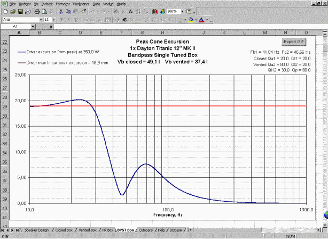The width and height of the screenshot is (328, 239).
Task: Click the fill color bucket swatch
Action: click(190, 19)
